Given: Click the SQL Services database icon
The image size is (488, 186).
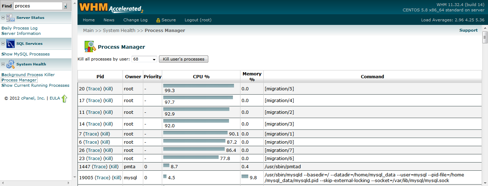Looking at the screenshot, I should [10, 43].
